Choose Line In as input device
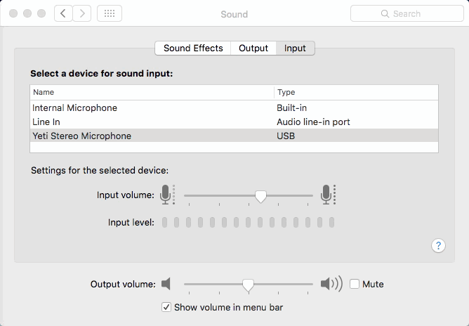The width and height of the screenshot is (469, 326). pos(46,122)
